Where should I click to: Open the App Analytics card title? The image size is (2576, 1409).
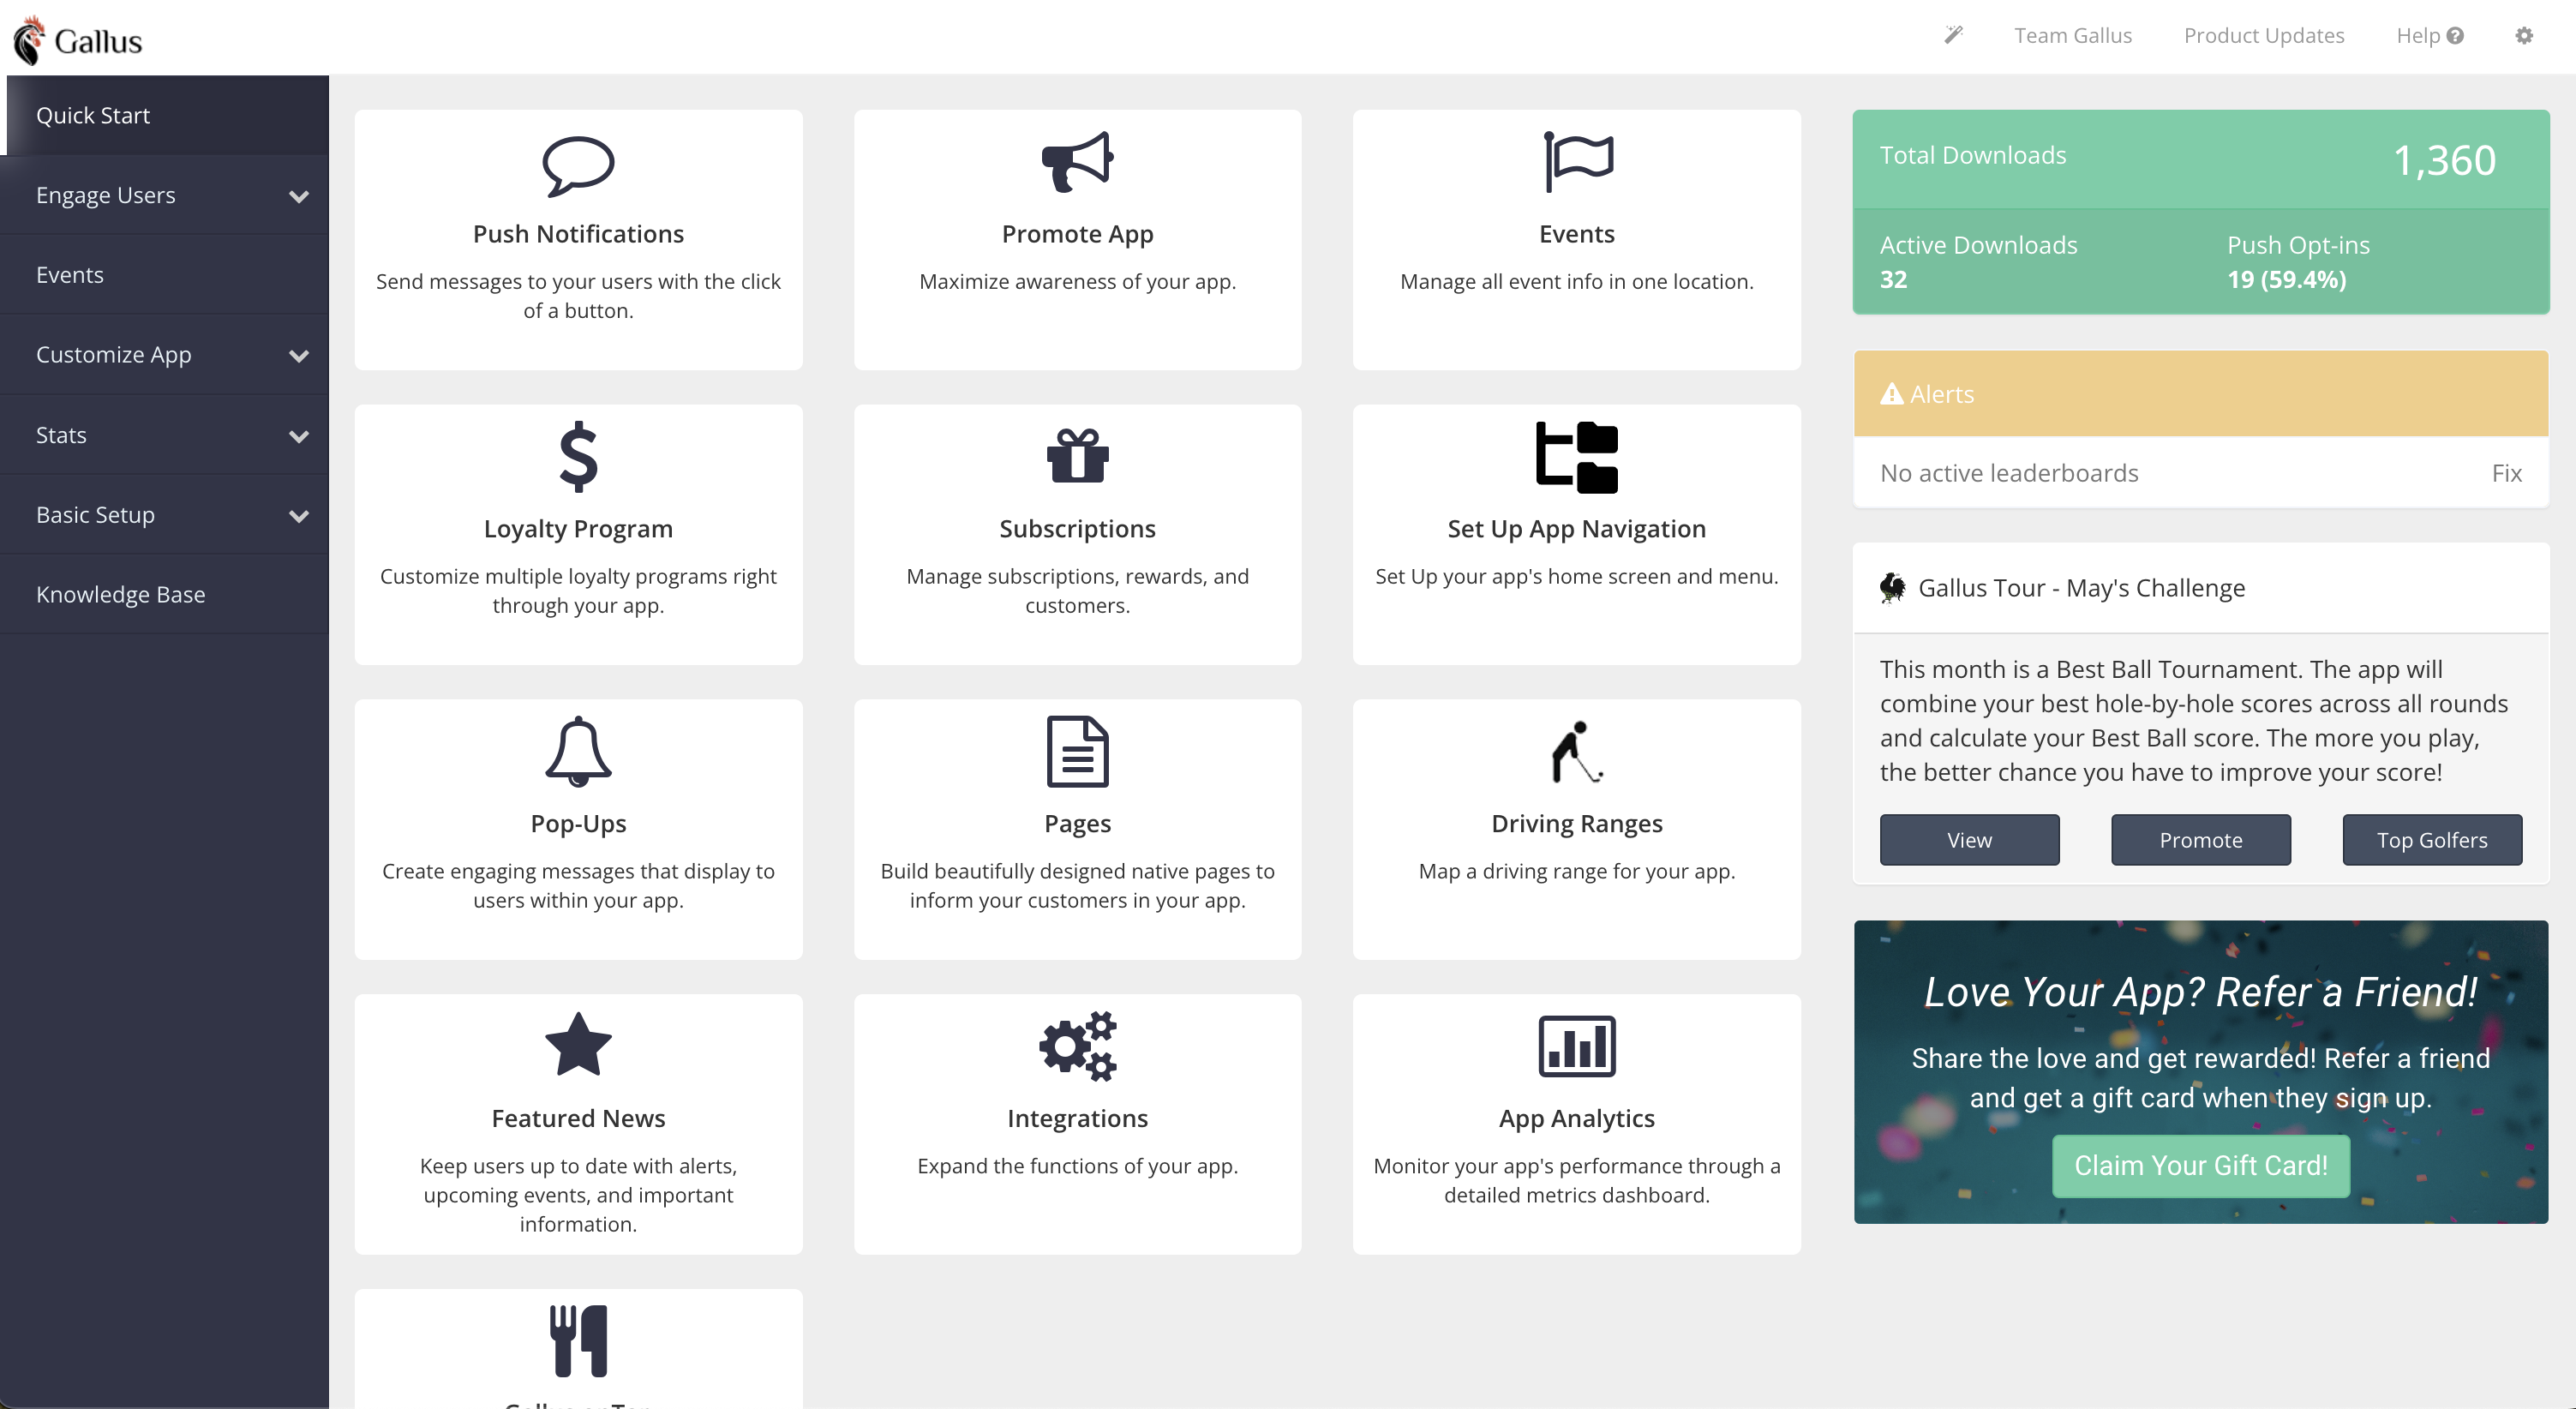click(1577, 1118)
